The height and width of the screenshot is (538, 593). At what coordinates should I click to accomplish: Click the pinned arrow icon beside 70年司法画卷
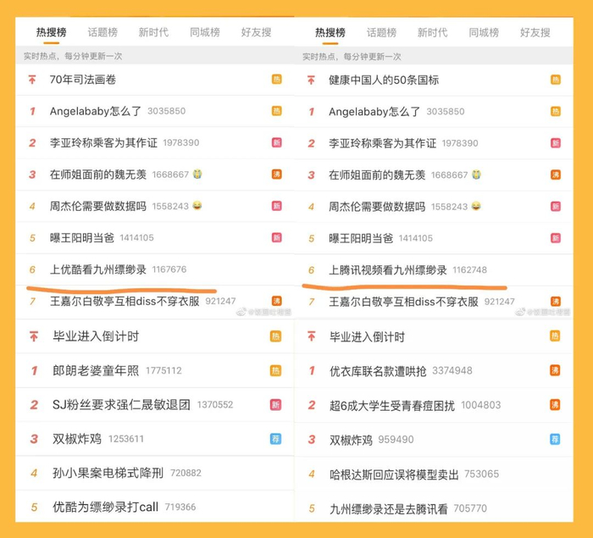tap(32, 80)
